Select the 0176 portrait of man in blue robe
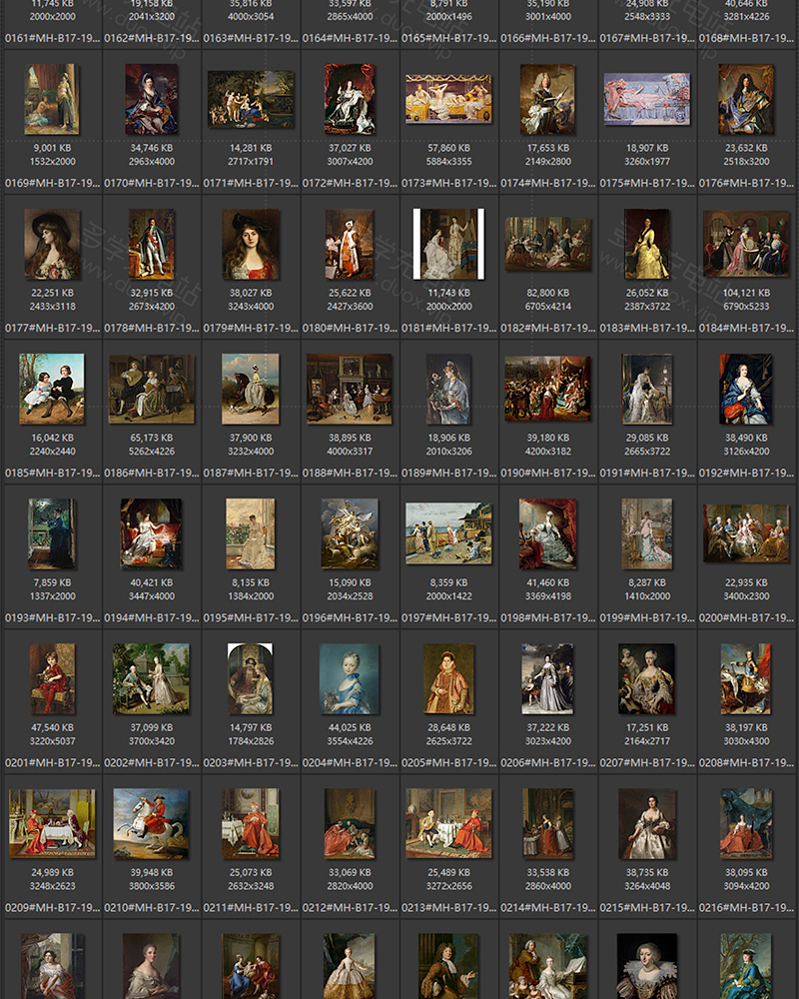Viewport: 799px width, 999px height. coord(746,99)
